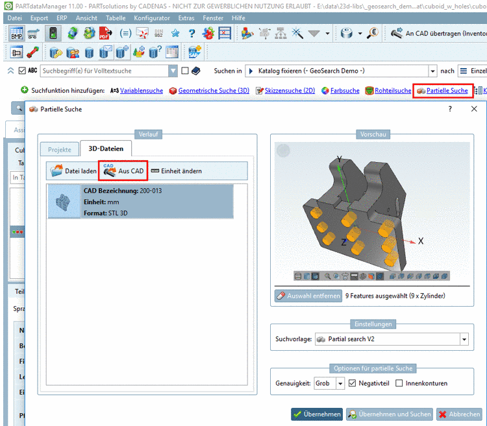The height and width of the screenshot is (426, 487).
Task: Click the DIN 982 standards icon
Action: (158, 33)
